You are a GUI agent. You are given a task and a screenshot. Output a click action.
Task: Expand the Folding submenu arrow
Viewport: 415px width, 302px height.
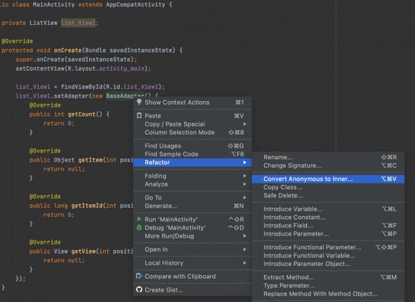(x=245, y=176)
